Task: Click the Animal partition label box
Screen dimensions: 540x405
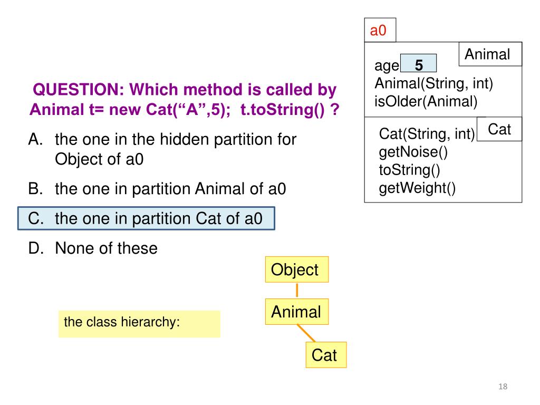Action: [x=490, y=54]
